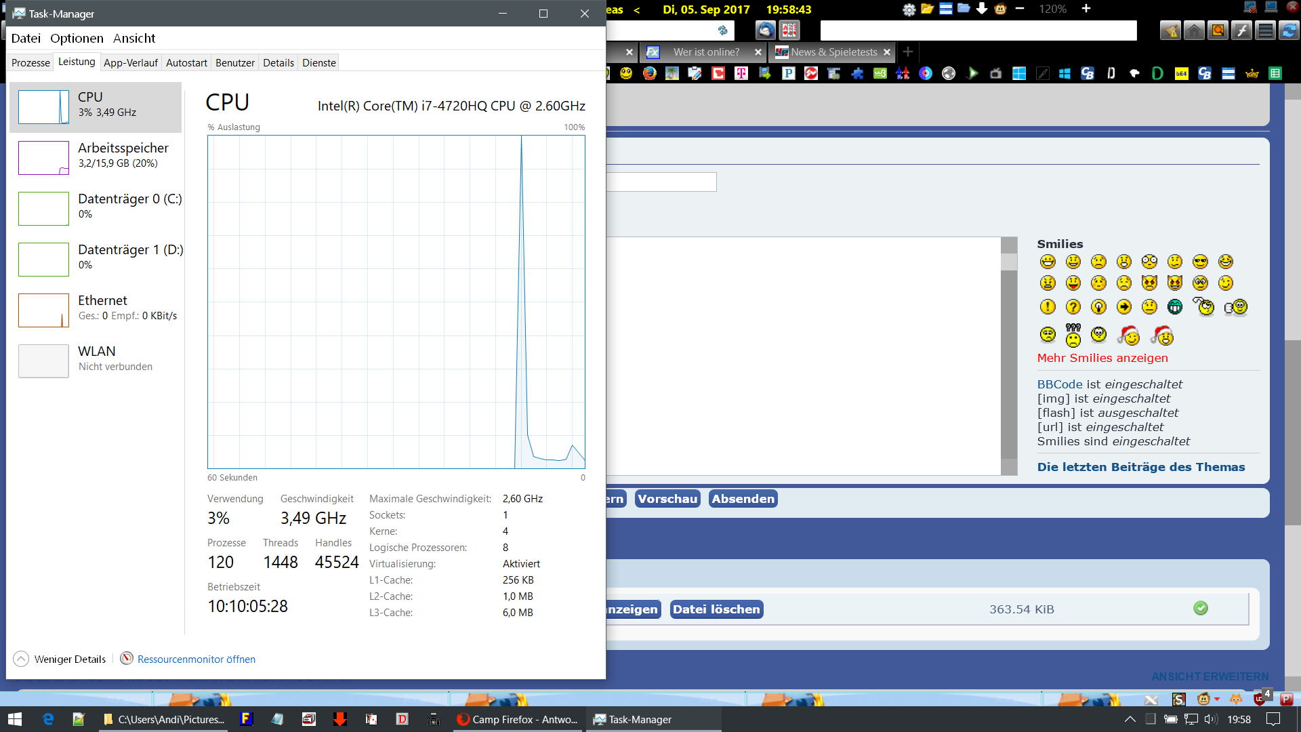This screenshot has height=732, width=1301.
Task: Click the zoom-in plus next to 120%
Action: click(1086, 9)
